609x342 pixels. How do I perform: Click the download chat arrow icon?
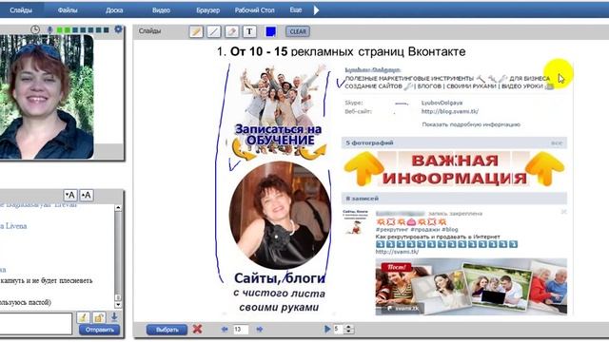(114, 316)
